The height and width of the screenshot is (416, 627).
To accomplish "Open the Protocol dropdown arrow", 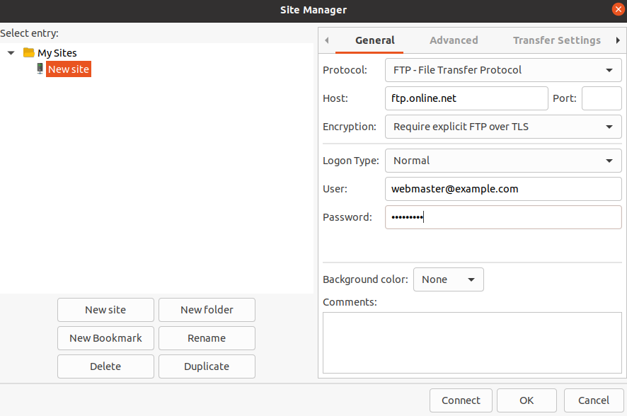I will 609,70.
